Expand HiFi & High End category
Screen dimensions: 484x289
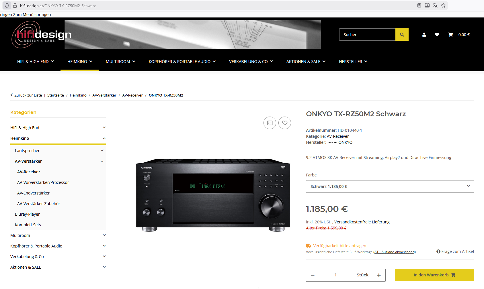coord(104,128)
